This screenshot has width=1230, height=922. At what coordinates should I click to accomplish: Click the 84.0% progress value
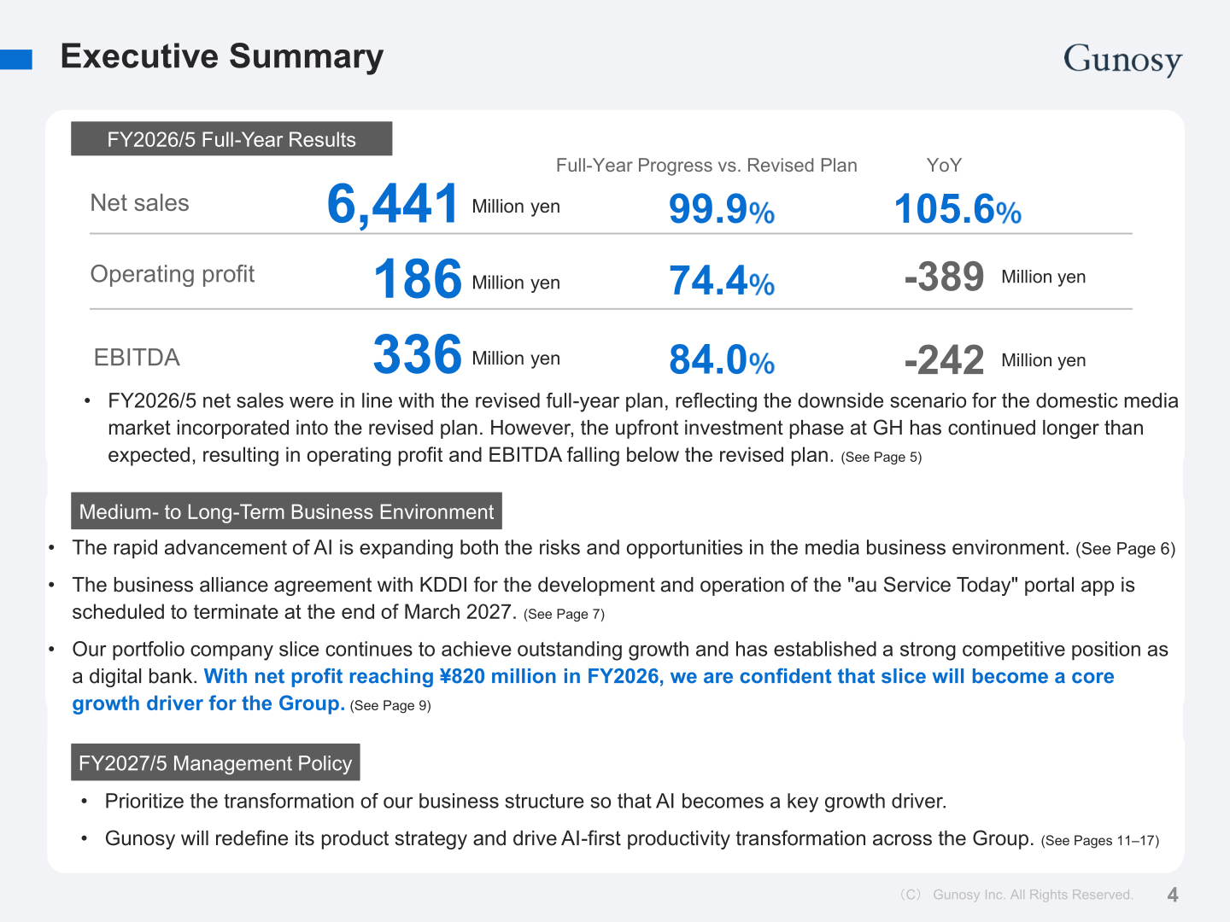[x=722, y=359]
